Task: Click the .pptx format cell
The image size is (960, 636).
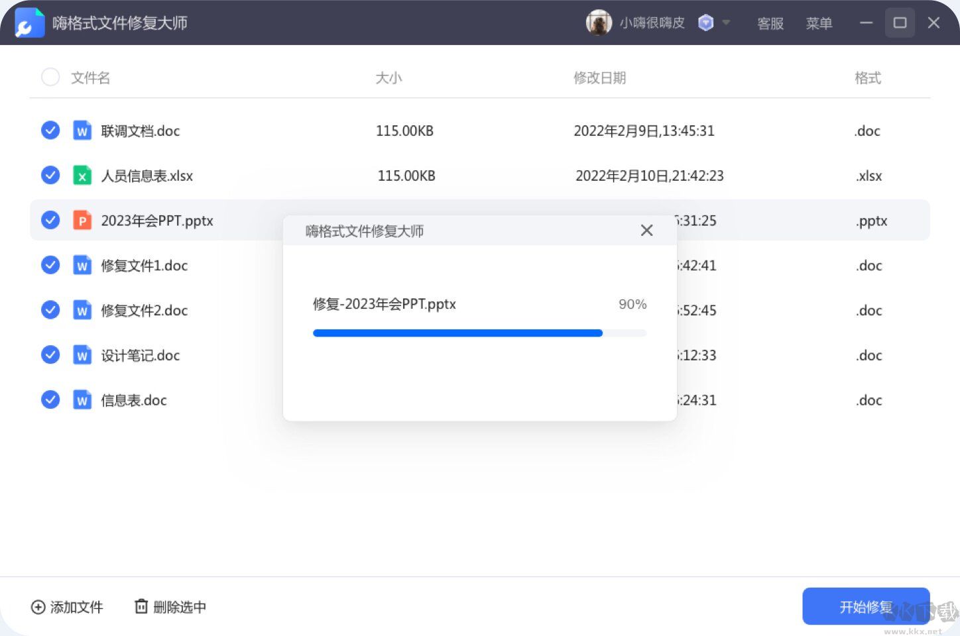Action: tap(872, 221)
